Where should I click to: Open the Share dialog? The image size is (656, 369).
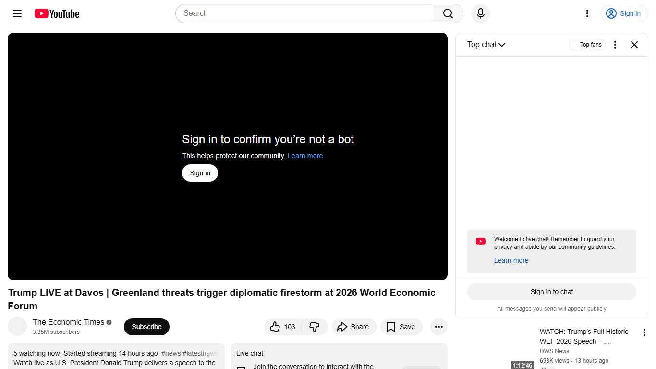(x=354, y=327)
